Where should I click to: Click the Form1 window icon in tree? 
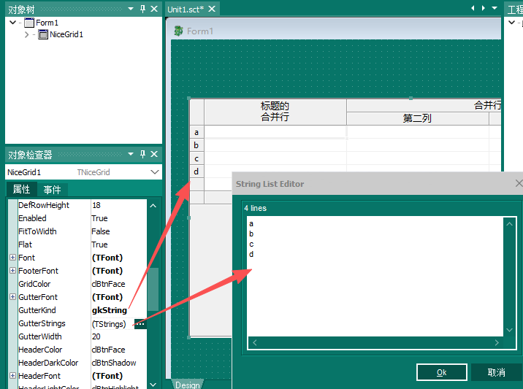point(29,23)
